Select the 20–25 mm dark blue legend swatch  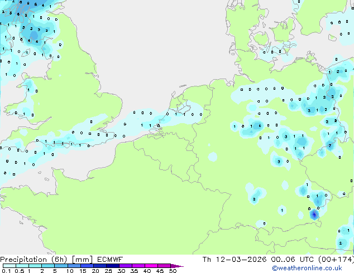(x=100, y=266)
